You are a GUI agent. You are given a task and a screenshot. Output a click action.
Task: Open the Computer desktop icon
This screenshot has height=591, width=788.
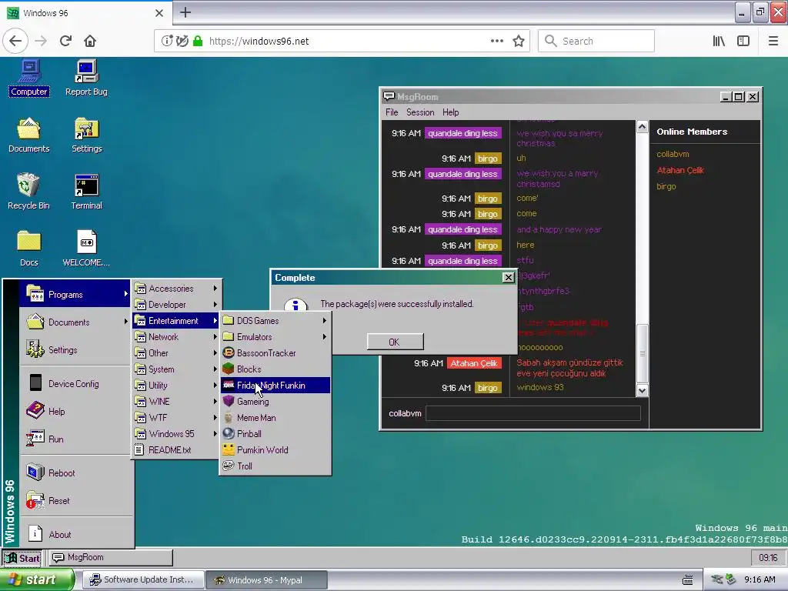pyautogui.click(x=29, y=78)
